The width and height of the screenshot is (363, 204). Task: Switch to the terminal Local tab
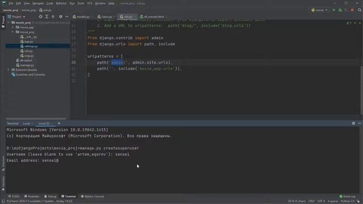(x=27, y=124)
